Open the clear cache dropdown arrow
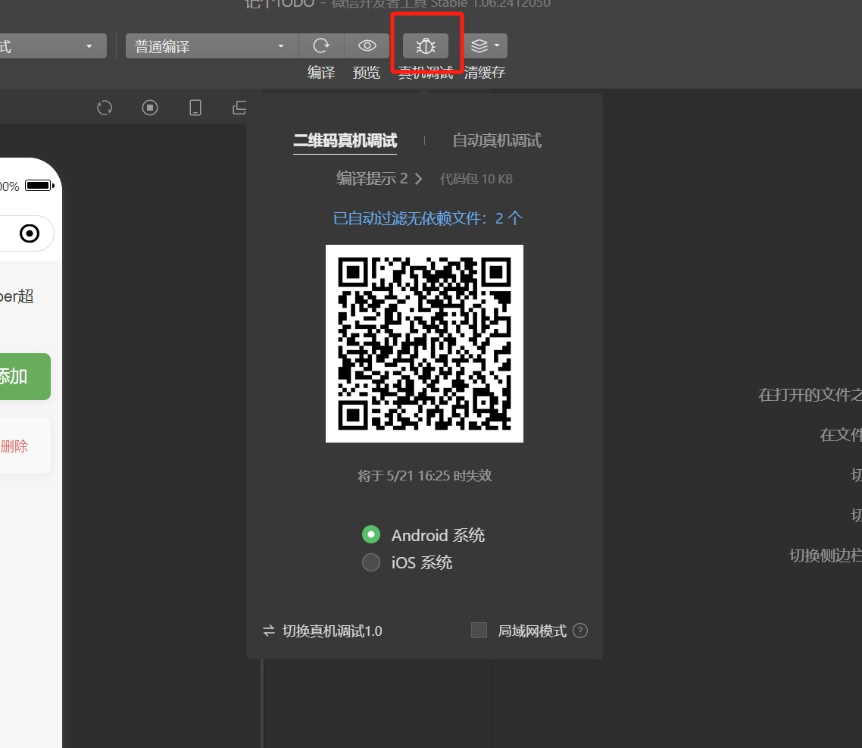 (x=497, y=45)
